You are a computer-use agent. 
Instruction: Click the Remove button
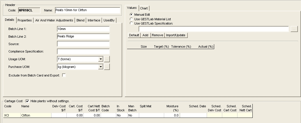point(157,35)
